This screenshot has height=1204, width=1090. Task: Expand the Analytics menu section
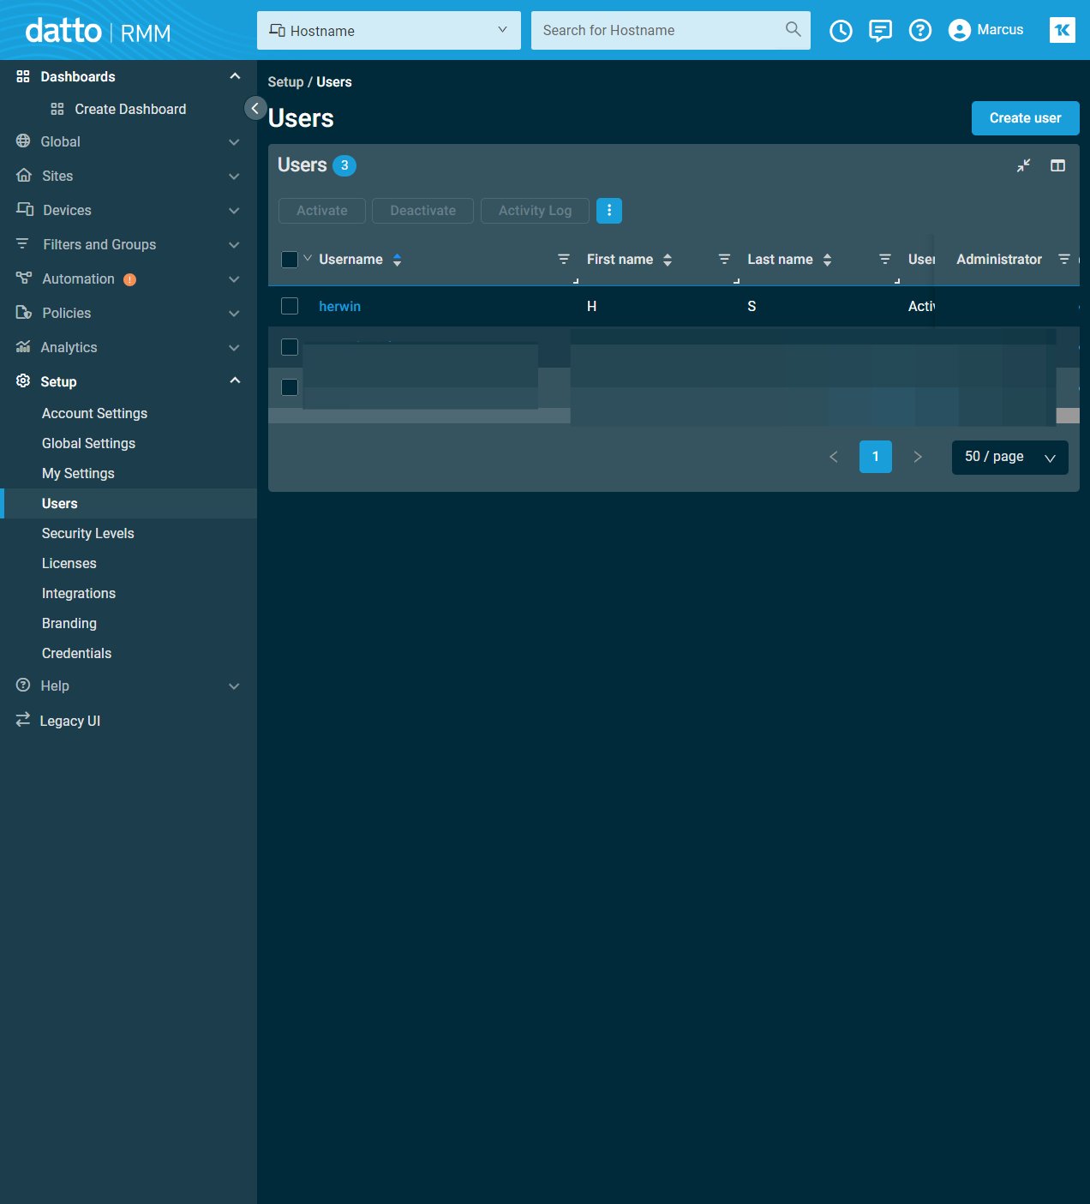(234, 348)
